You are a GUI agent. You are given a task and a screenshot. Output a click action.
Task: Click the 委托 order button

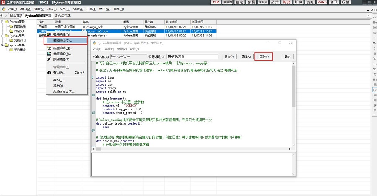click(x=310, y=2)
